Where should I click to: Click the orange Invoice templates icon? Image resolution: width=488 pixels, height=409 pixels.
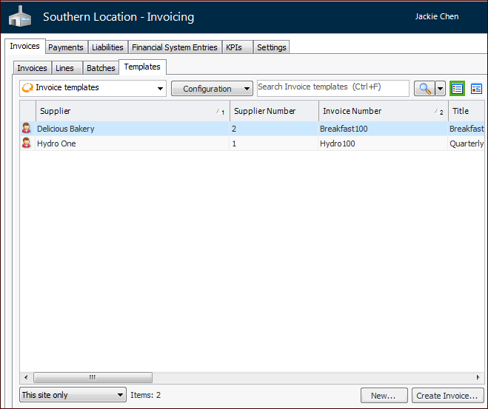pos(27,88)
